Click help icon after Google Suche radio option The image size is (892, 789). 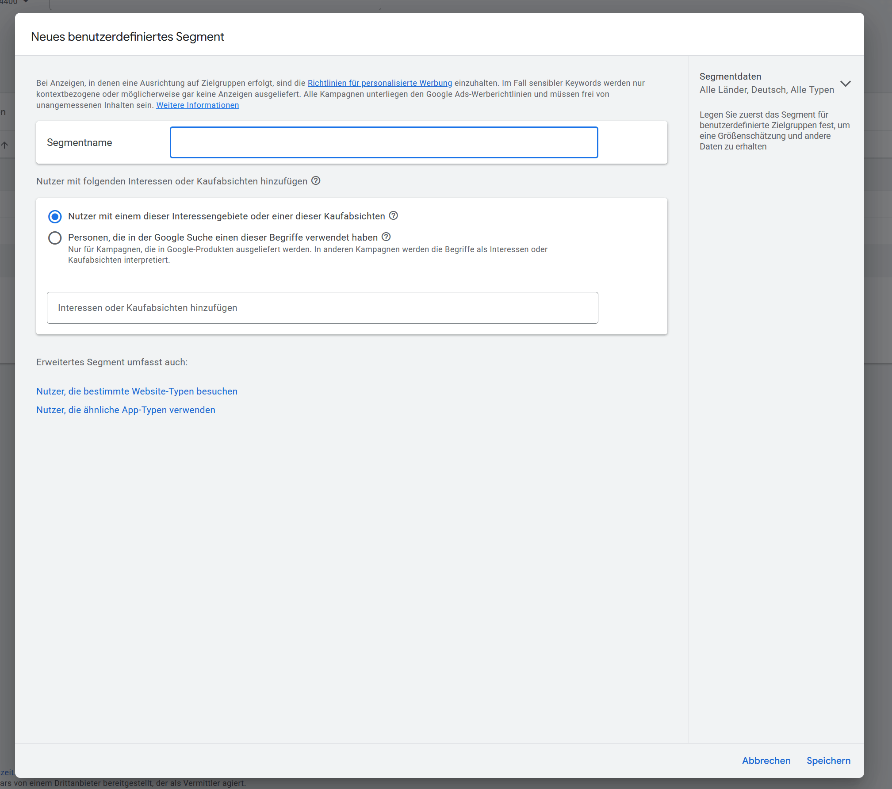[x=386, y=237]
